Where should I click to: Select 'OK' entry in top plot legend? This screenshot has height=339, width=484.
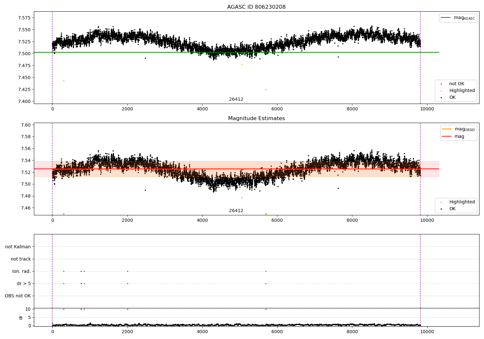point(452,97)
